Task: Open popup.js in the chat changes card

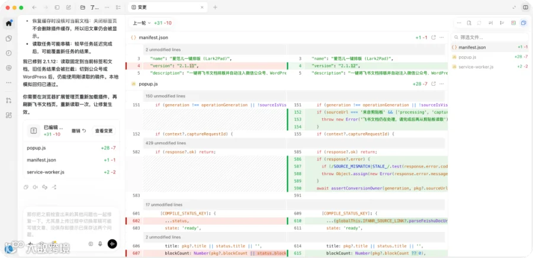Action: [72, 148]
